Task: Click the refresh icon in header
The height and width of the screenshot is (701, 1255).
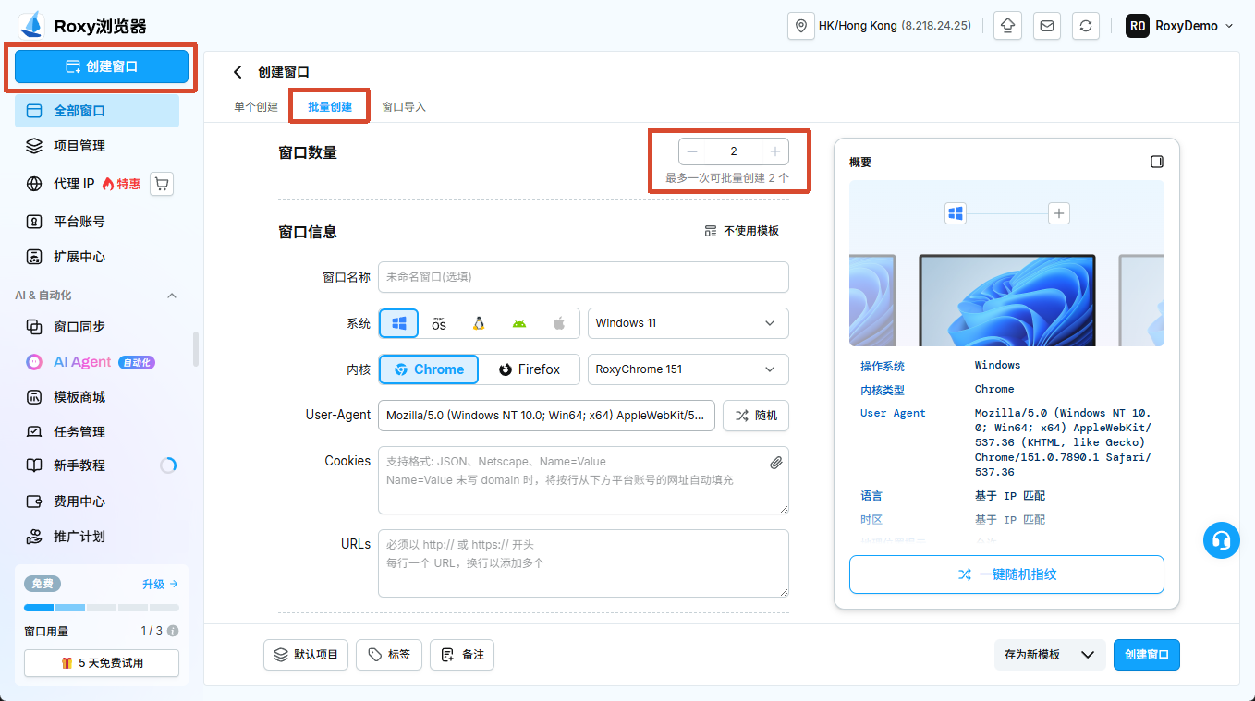Action: pos(1086,26)
